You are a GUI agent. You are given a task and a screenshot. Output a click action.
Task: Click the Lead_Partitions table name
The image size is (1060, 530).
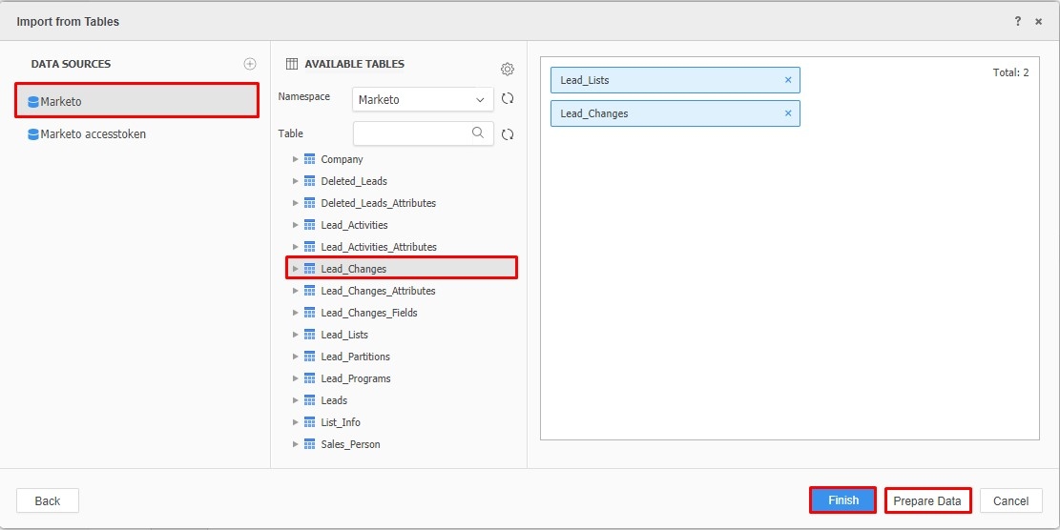pyautogui.click(x=356, y=357)
